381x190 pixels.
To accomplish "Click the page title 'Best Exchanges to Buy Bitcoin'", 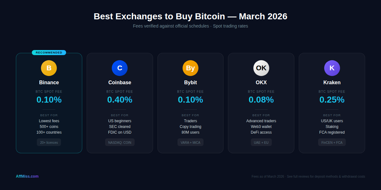I will pyautogui.click(x=190, y=16).
